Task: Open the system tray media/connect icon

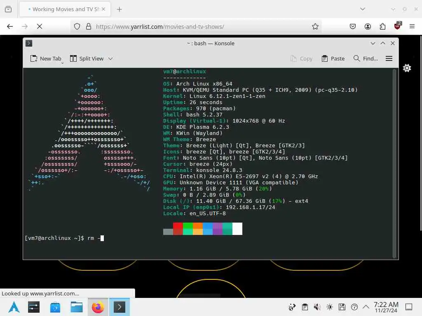Action: tap(292, 307)
